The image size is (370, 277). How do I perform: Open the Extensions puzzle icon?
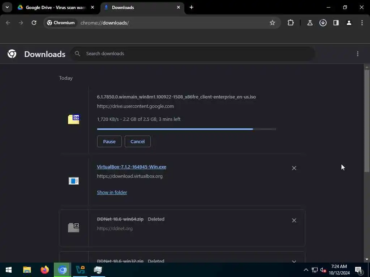coord(291,23)
